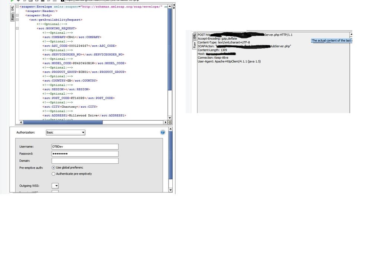Click the corner icon beside the horizontal scrollbar
Screen dimensions: 371x280
[x=170, y=123]
